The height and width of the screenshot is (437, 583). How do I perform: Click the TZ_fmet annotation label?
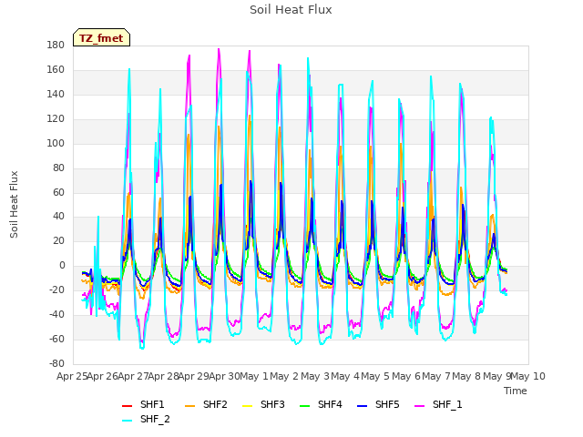click(x=101, y=38)
